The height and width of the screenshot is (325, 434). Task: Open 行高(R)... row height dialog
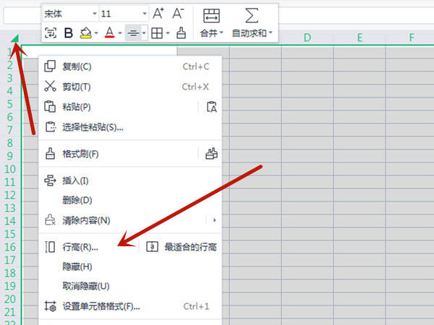[x=88, y=247]
